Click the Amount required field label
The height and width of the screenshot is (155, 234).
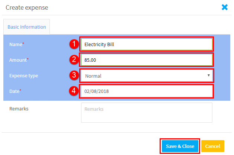(19, 60)
